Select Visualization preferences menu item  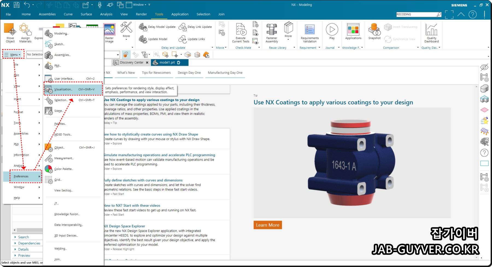click(73, 89)
